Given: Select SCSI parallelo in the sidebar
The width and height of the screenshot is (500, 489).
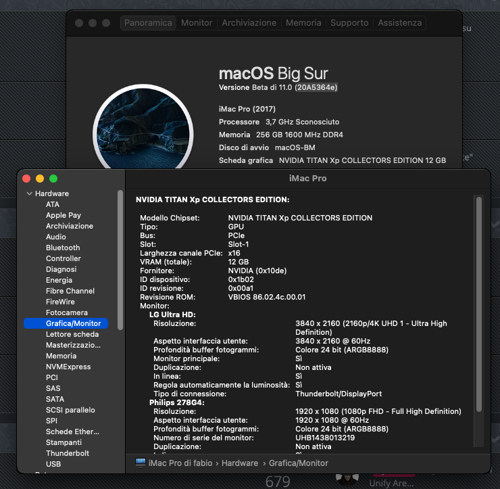Looking at the screenshot, I should tap(70, 410).
